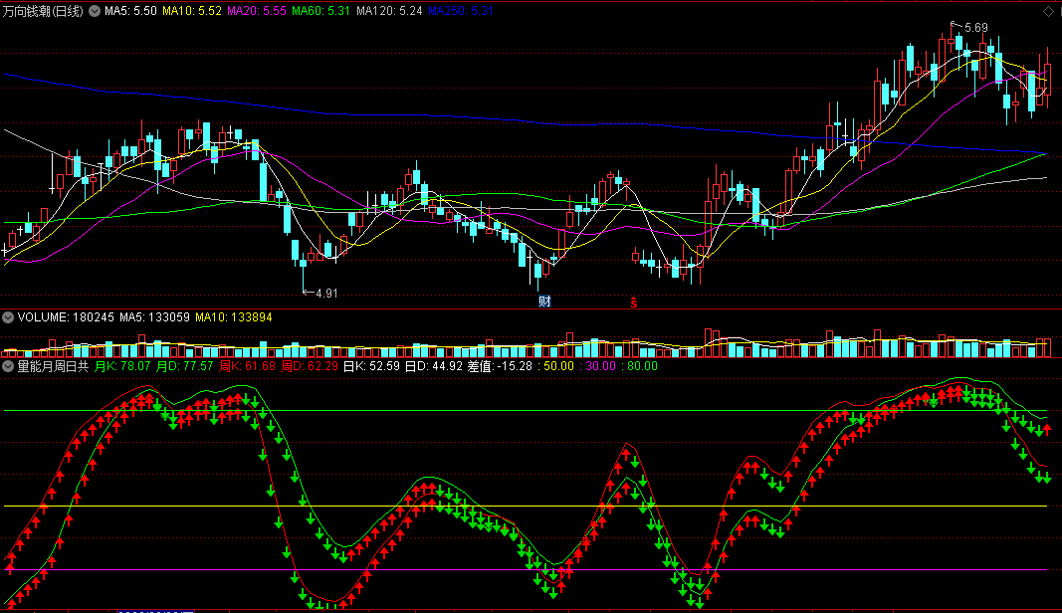Click the VOLUME: 180245 value
This screenshot has width=1062, height=613.
click(66, 317)
